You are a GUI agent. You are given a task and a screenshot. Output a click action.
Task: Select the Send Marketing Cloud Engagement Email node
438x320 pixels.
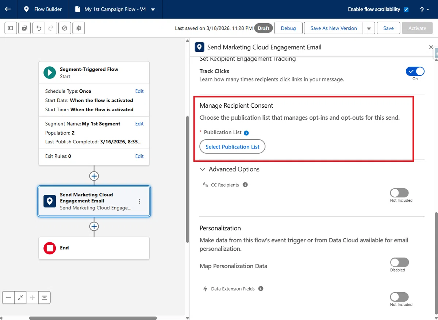tap(94, 201)
